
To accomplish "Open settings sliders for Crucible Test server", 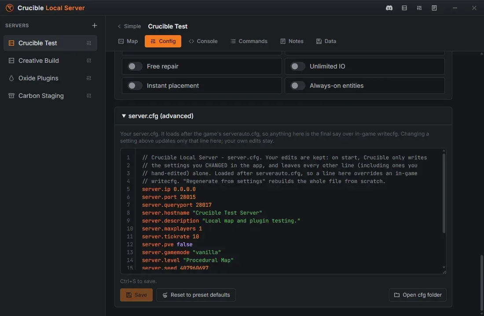I will (89, 43).
